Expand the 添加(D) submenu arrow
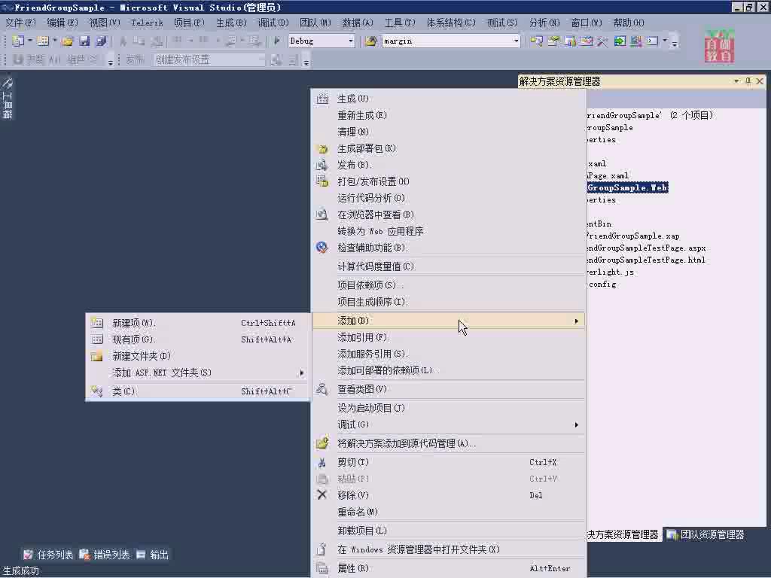The width and height of the screenshot is (771, 578). click(x=576, y=321)
